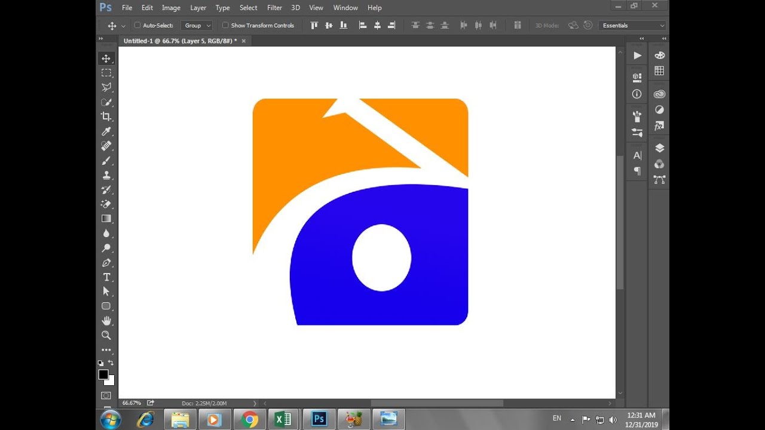Open the Window menu

click(345, 8)
